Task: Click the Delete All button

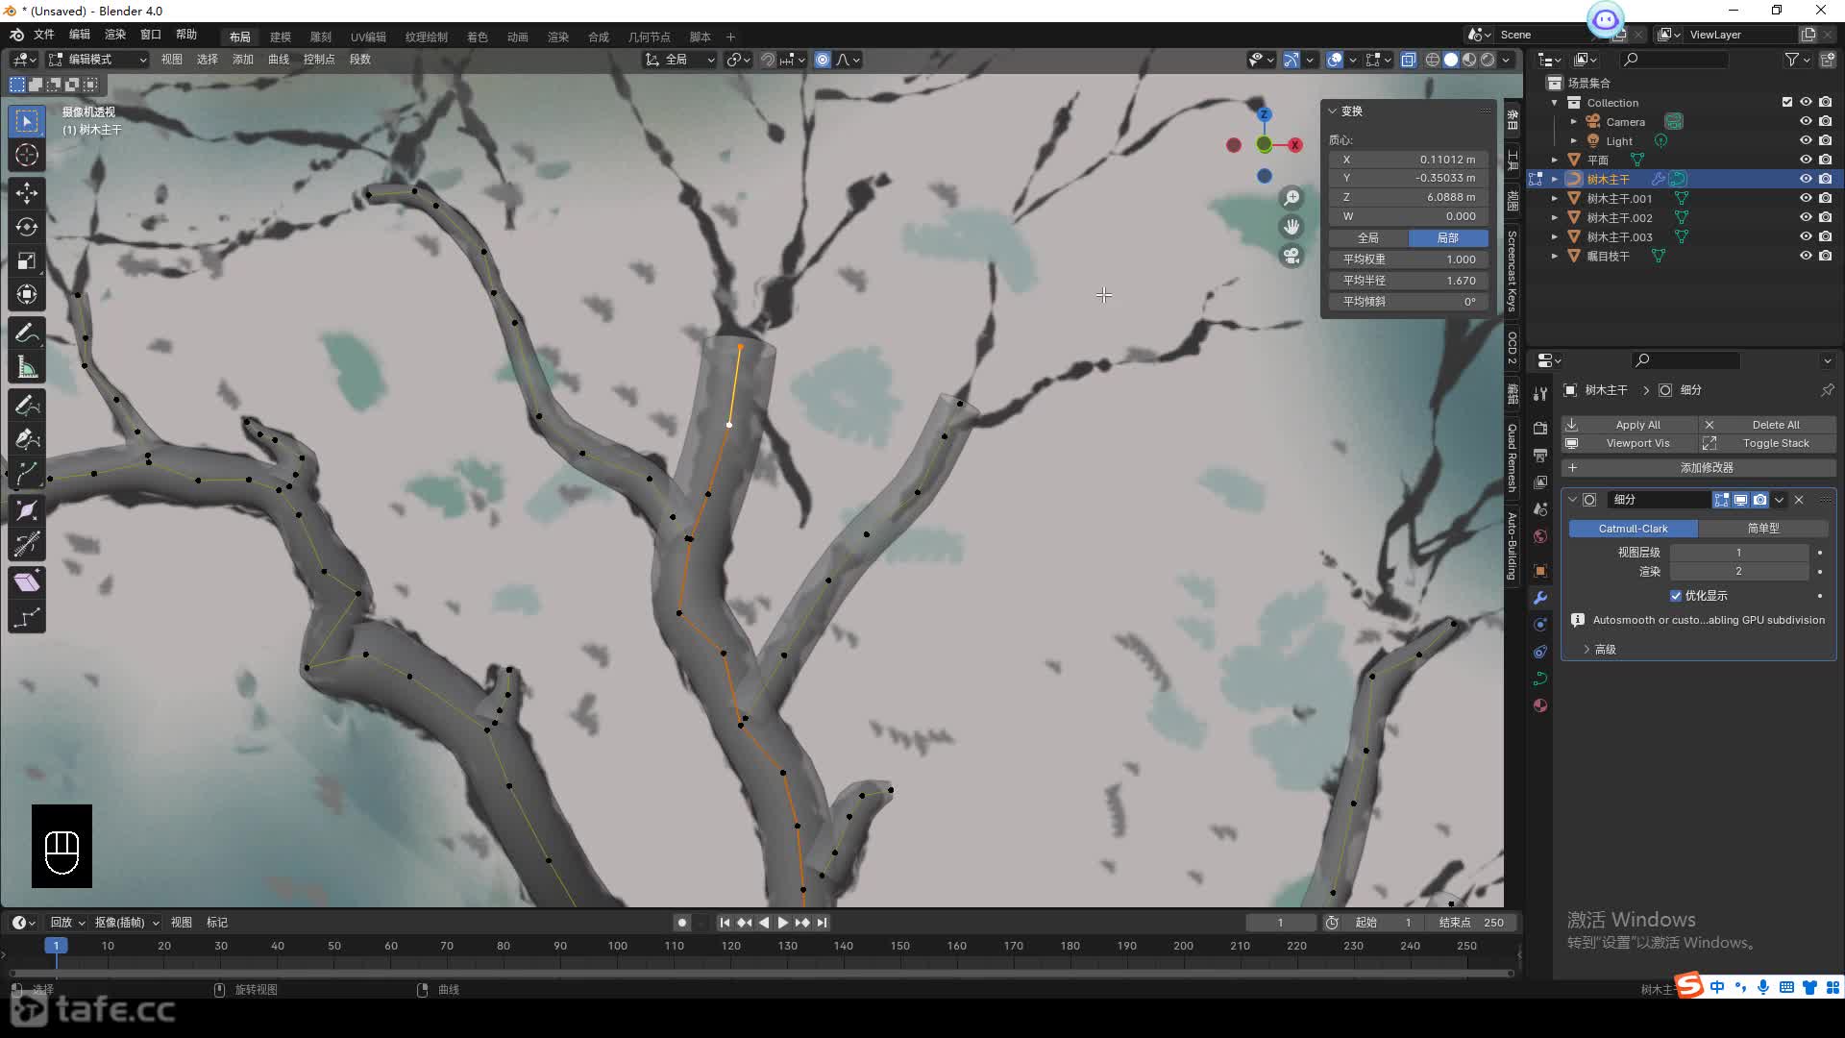Action: pyautogui.click(x=1767, y=425)
